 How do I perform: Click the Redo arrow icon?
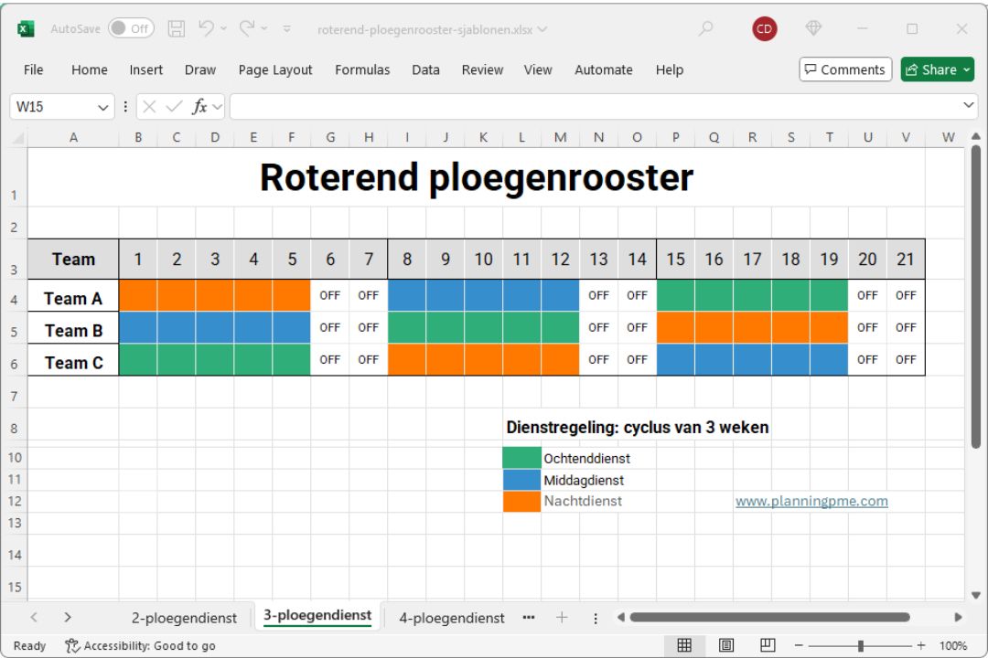click(x=246, y=28)
